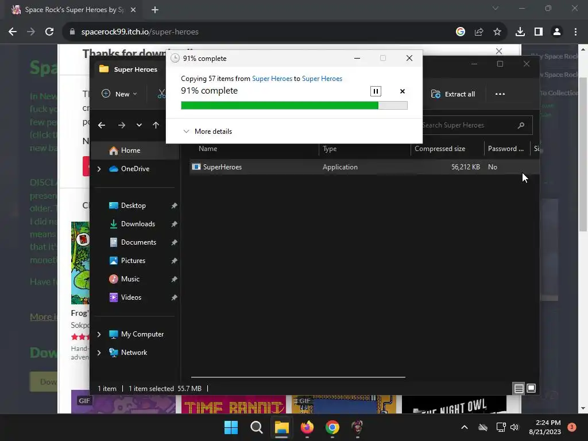Click the pin icon beside Videos
The height and width of the screenshot is (441, 588).
point(174,297)
